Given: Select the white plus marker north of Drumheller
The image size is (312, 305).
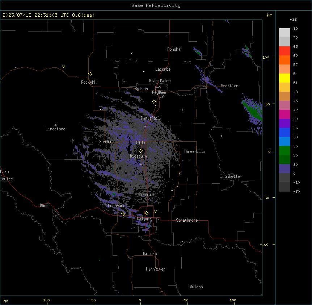Looking at the screenshot, I should (222, 136).
